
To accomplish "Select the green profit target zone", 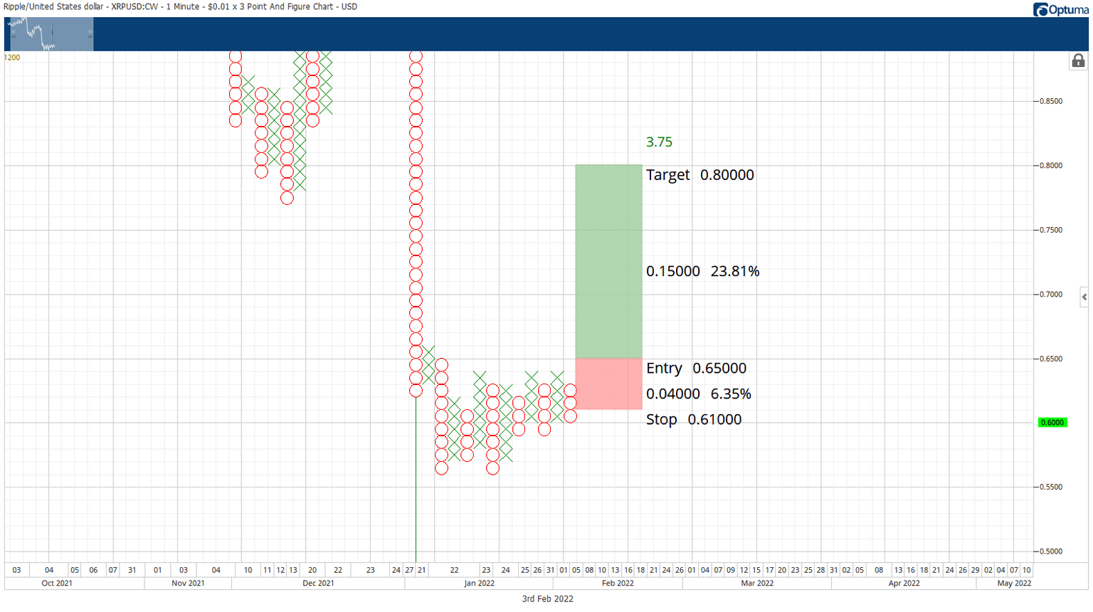I will point(608,261).
